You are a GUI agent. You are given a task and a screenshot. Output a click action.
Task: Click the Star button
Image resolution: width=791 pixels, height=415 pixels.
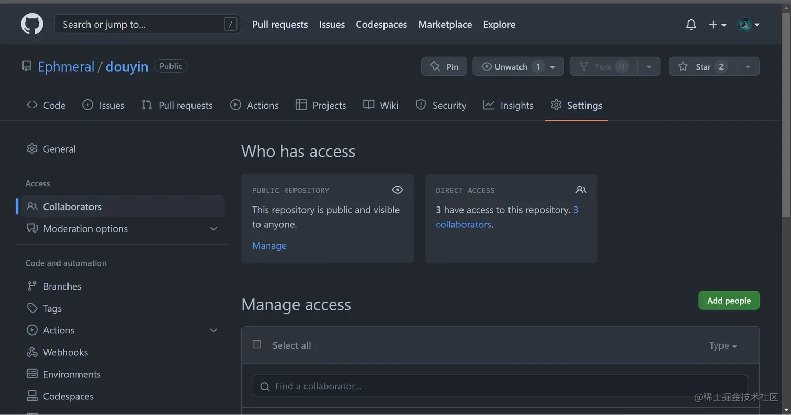tap(703, 66)
